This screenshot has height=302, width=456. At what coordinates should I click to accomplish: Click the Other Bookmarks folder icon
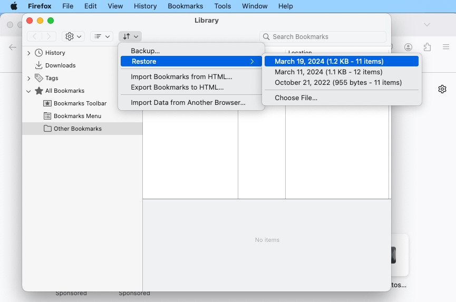47,129
